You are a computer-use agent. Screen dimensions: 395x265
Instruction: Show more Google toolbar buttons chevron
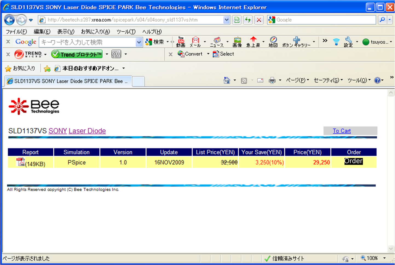click(x=325, y=41)
